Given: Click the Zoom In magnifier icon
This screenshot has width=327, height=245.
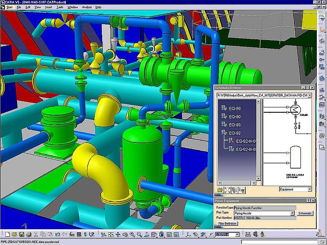Looking at the screenshot, I should click(x=132, y=235).
